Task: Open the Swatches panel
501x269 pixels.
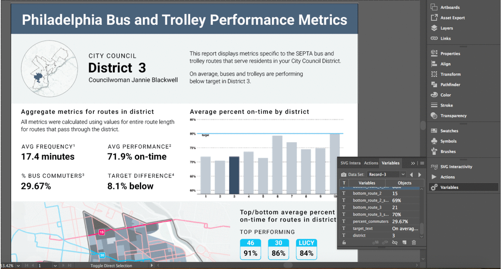Action: 449,131
